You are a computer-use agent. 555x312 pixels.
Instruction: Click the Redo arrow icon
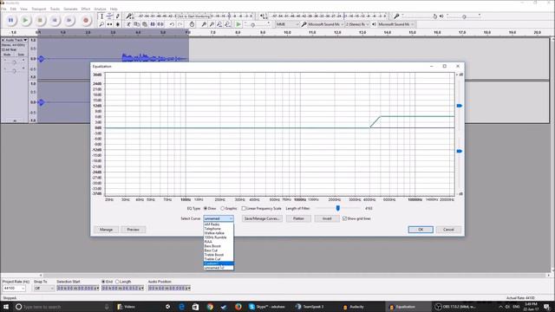(x=180, y=24)
